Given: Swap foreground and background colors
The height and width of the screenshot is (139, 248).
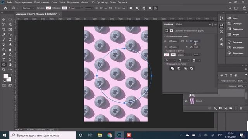Looking at the screenshot, I should tap(10, 75).
